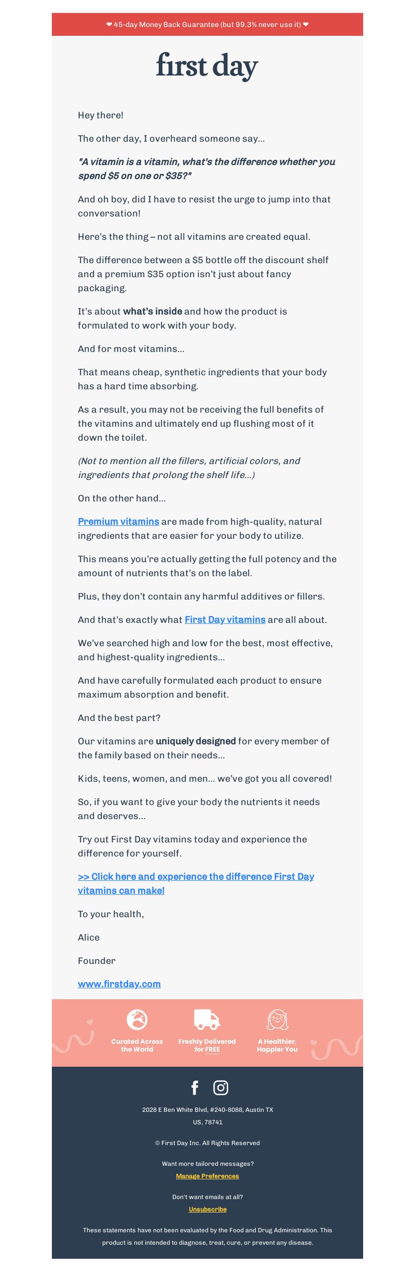Click the Austin TX address text
Image resolution: width=415 pixels, height=1279 pixels.
[x=208, y=1116]
